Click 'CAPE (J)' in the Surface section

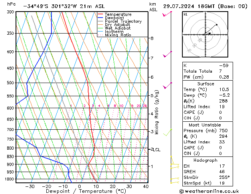(194, 112)
